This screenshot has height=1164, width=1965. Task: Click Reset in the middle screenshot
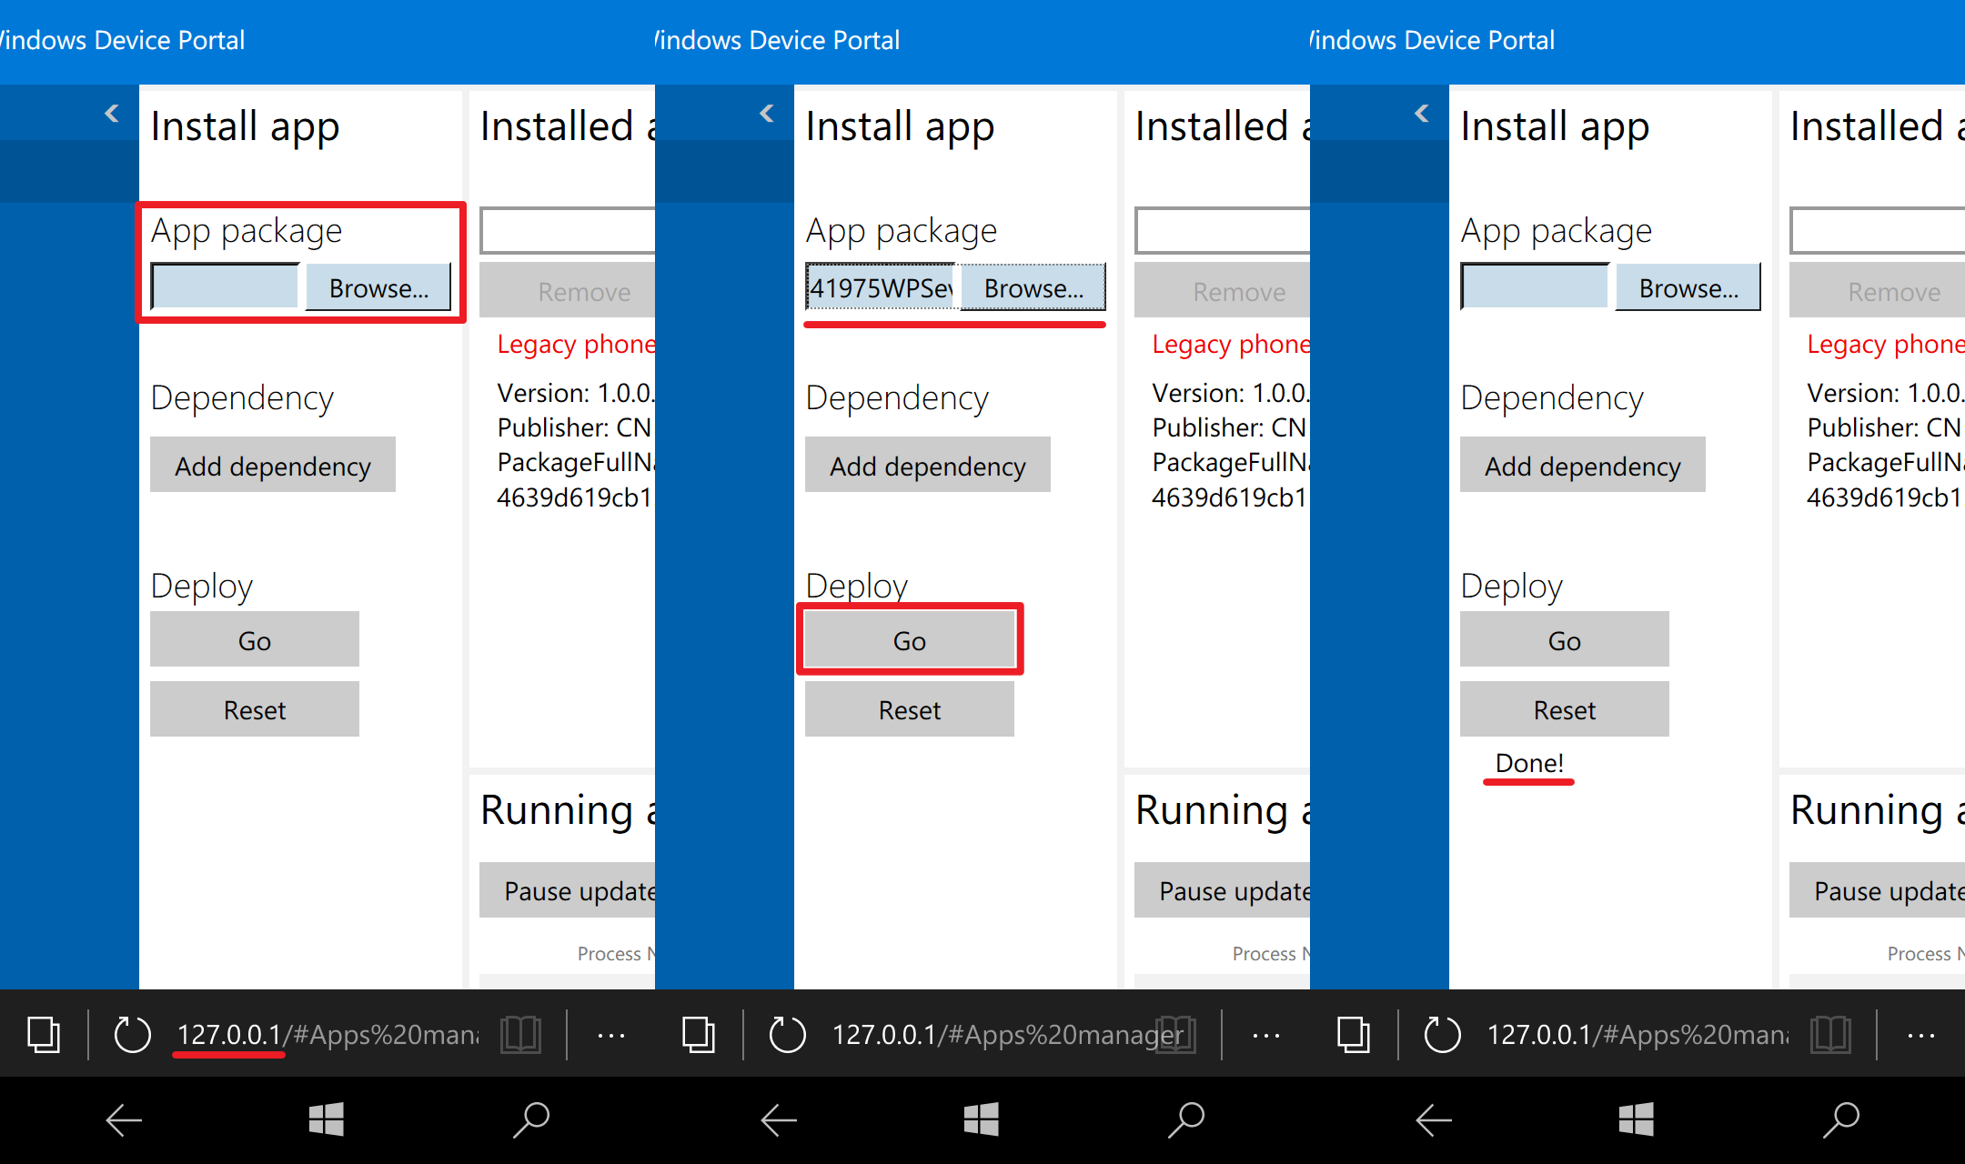910,709
